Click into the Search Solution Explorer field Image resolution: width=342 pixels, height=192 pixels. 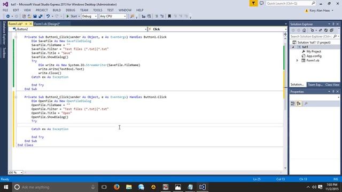312,37
